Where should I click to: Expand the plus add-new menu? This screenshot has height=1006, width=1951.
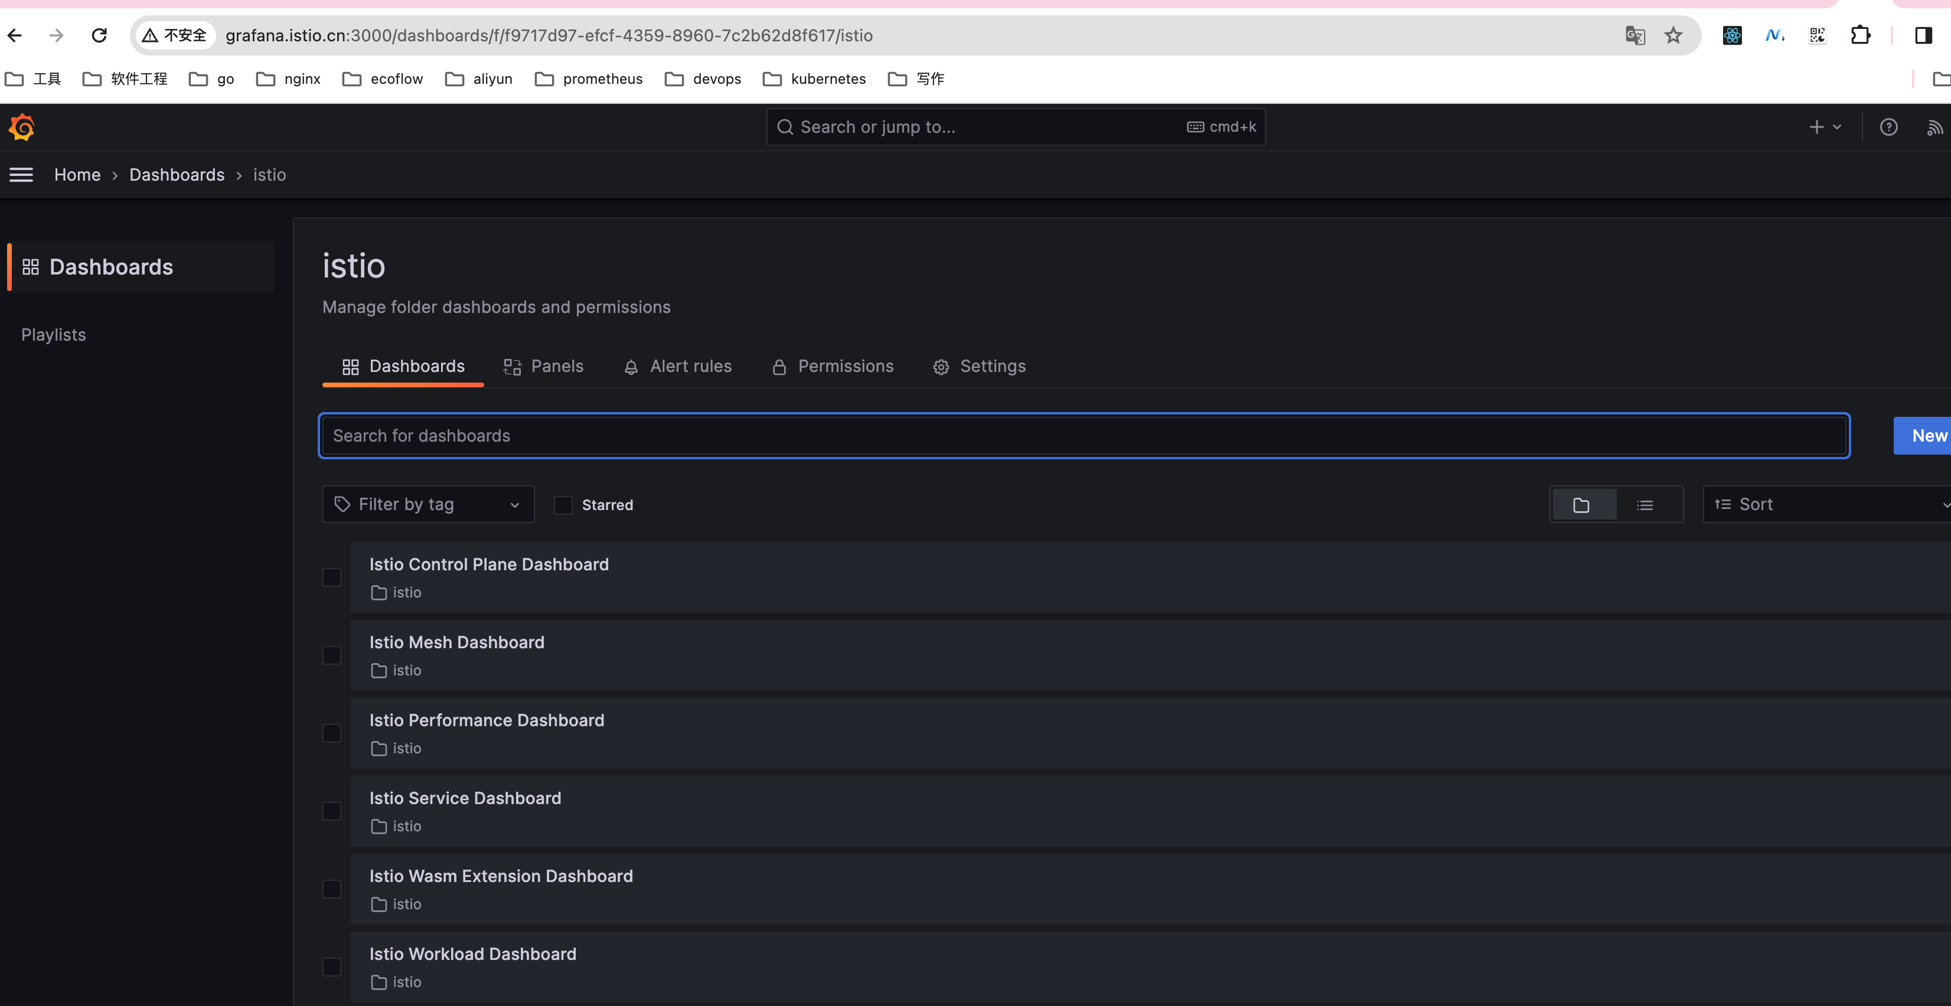(1824, 127)
